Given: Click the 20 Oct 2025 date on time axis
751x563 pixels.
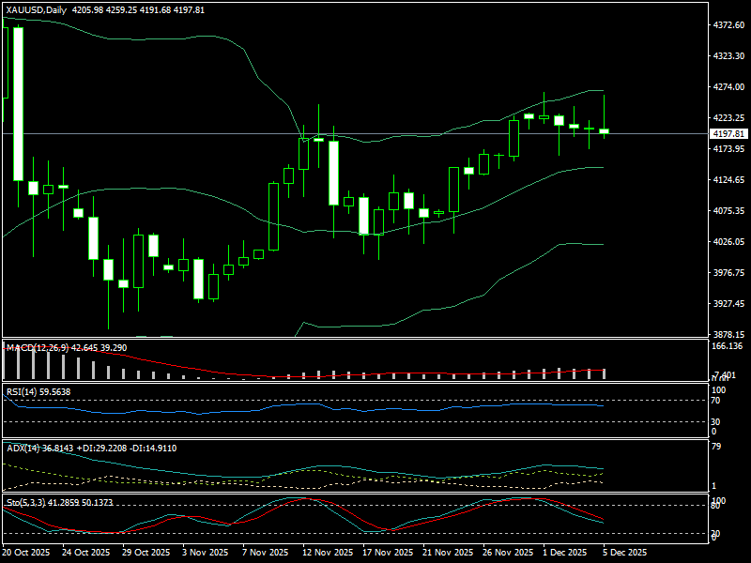Looking at the screenshot, I should (x=26, y=553).
